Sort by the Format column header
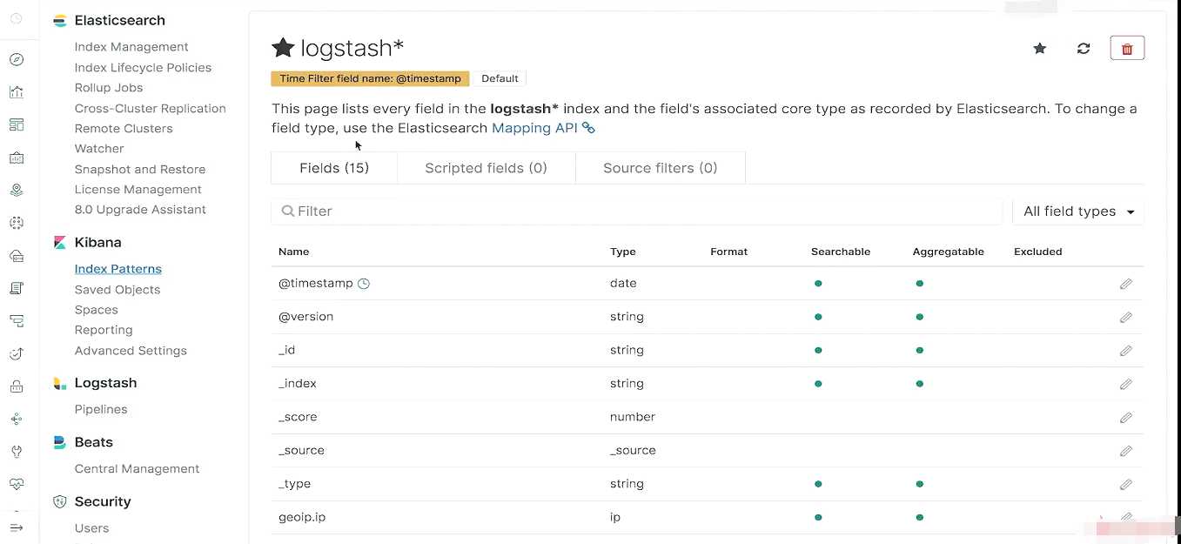This screenshot has width=1181, height=544. pyautogui.click(x=729, y=252)
